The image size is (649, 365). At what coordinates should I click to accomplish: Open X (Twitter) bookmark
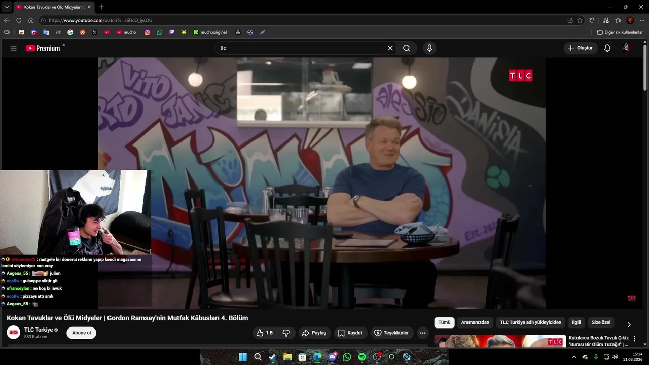coord(94,32)
